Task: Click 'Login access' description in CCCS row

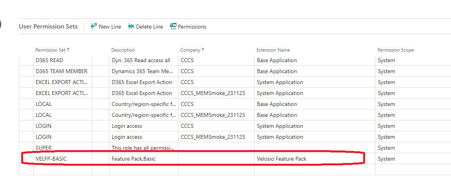Action: coord(127,126)
